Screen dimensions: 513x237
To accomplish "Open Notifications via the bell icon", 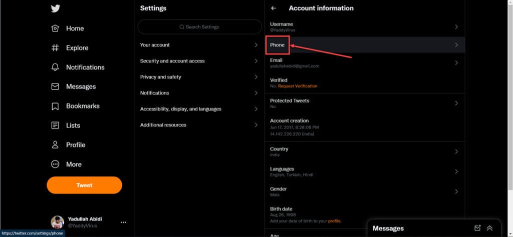I will point(55,67).
